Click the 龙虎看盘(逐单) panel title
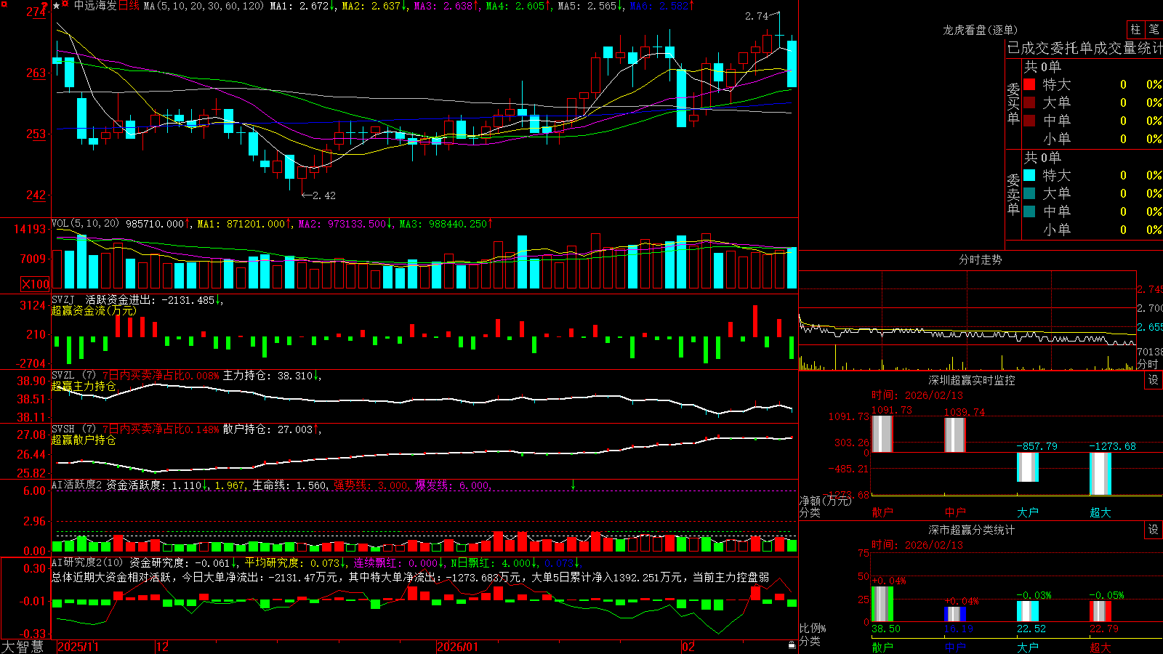 [x=980, y=30]
